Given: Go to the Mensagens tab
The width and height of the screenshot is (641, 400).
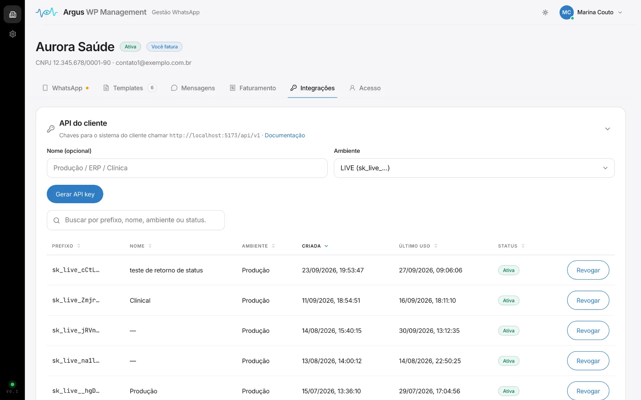Looking at the screenshot, I should point(193,88).
